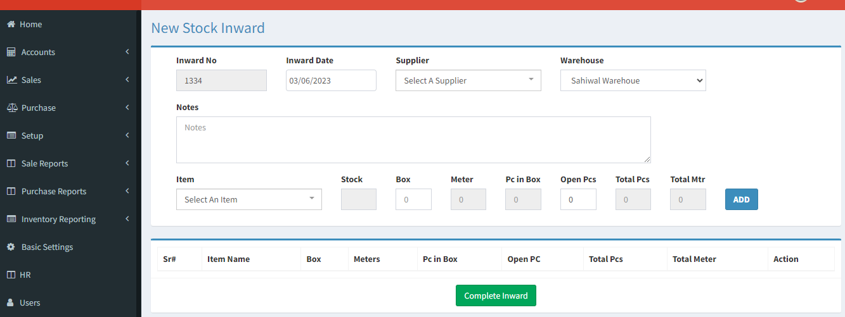Click the blue ADD button
The height and width of the screenshot is (317, 845).
742,199
